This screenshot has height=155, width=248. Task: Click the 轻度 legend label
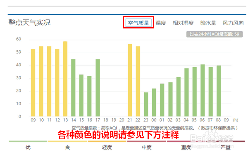(107, 148)
